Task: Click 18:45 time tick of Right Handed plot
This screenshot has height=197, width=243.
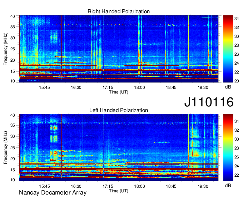Action: (x=171, y=87)
